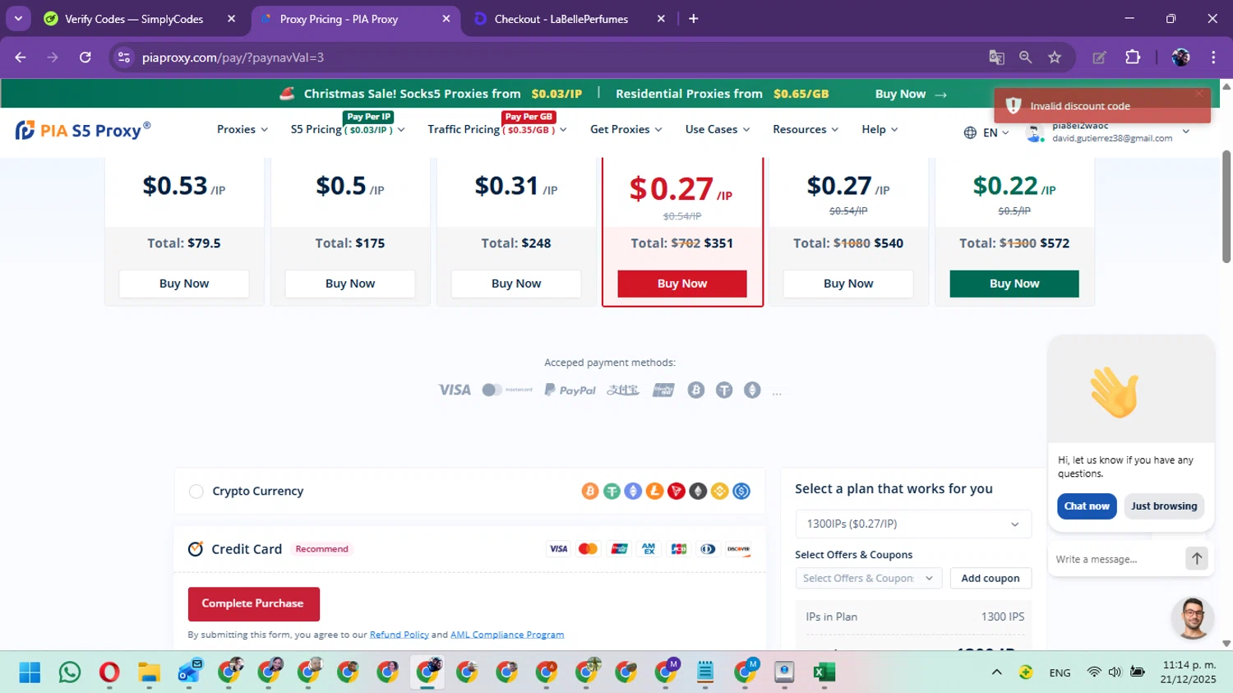The width and height of the screenshot is (1233, 693).
Task: Expand the Help menu
Action: [x=880, y=130]
